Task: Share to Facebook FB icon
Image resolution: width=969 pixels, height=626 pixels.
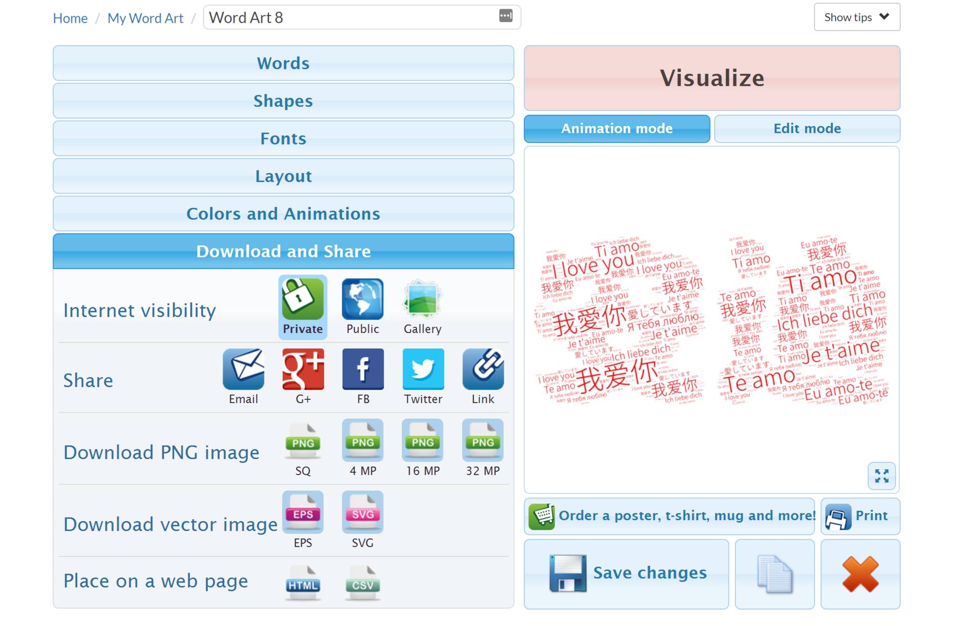Action: tap(363, 369)
